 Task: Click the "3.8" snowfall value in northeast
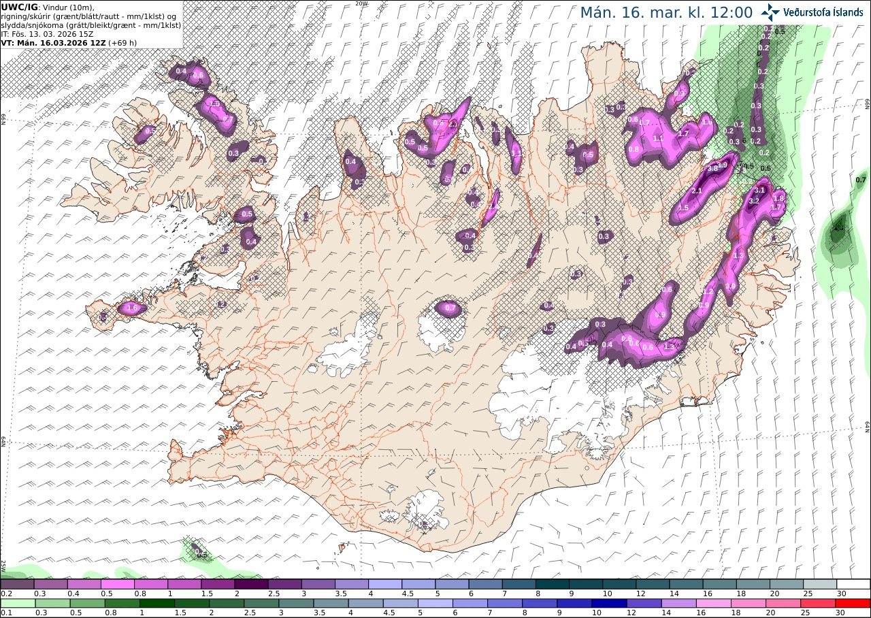[x=713, y=168]
